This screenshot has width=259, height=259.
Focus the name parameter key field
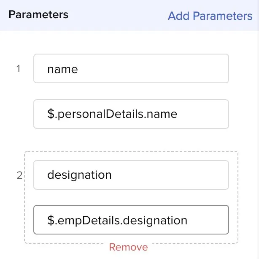pyautogui.click(x=131, y=68)
